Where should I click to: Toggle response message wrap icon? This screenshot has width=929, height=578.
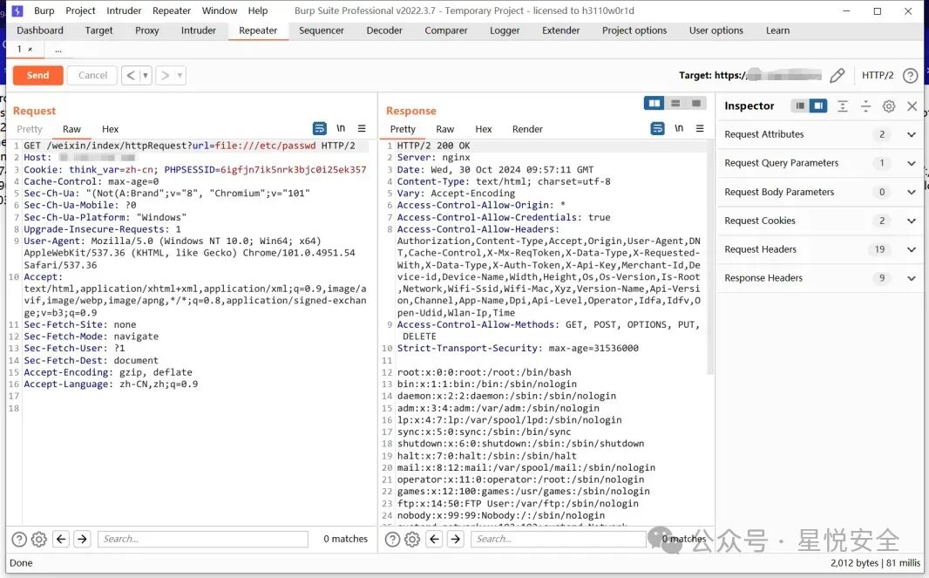pyautogui.click(x=658, y=128)
